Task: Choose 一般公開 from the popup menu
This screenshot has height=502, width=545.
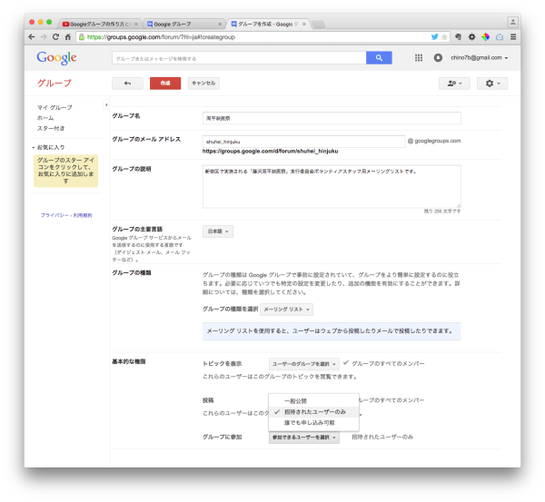Action: click(313, 401)
